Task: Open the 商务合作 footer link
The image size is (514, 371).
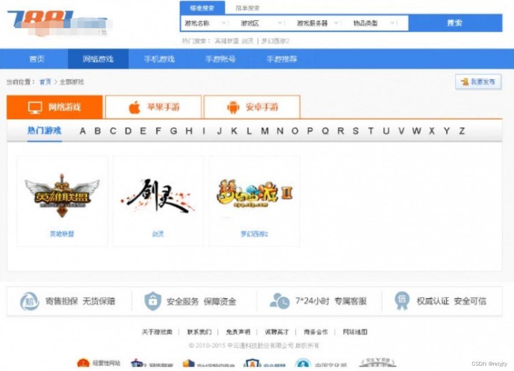Action: [x=316, y=332]
